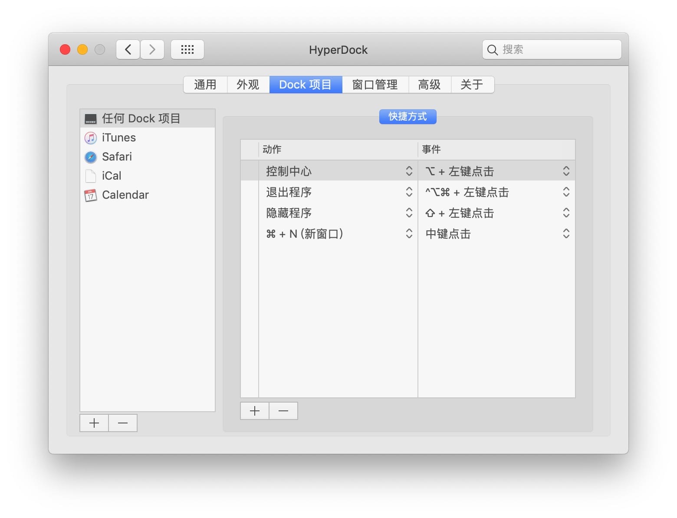This screenshot has width=677, height=518.
Task: Add a new shortcut with plus button
Action: [255, 411]
